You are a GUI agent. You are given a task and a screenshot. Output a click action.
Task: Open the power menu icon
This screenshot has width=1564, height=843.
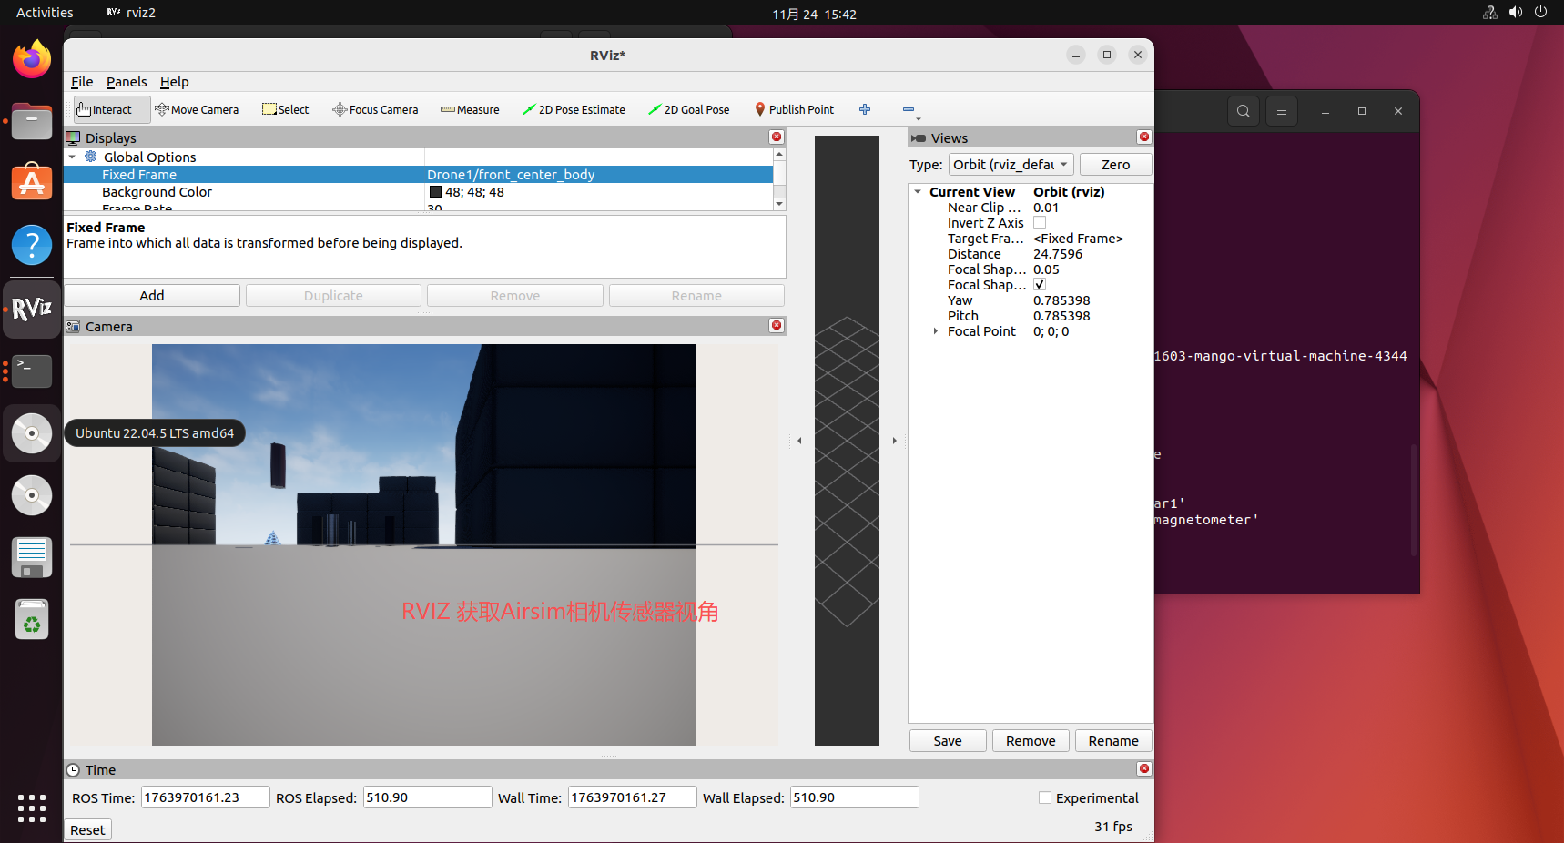(1541, 13)
